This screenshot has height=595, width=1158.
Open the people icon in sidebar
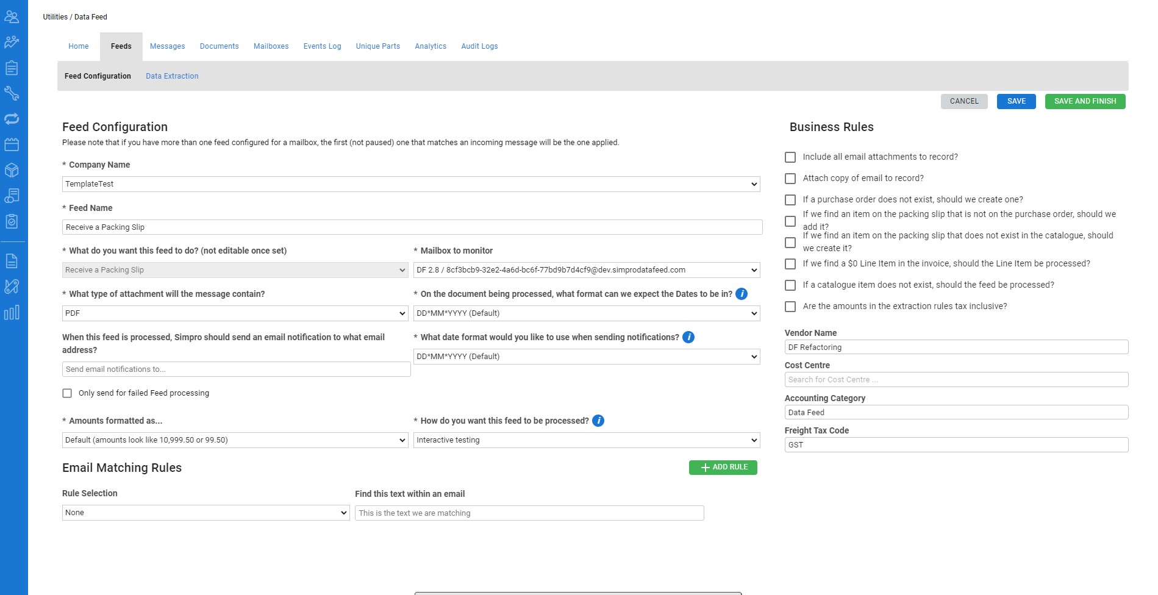pyautogui.click(x=12, y=16)
